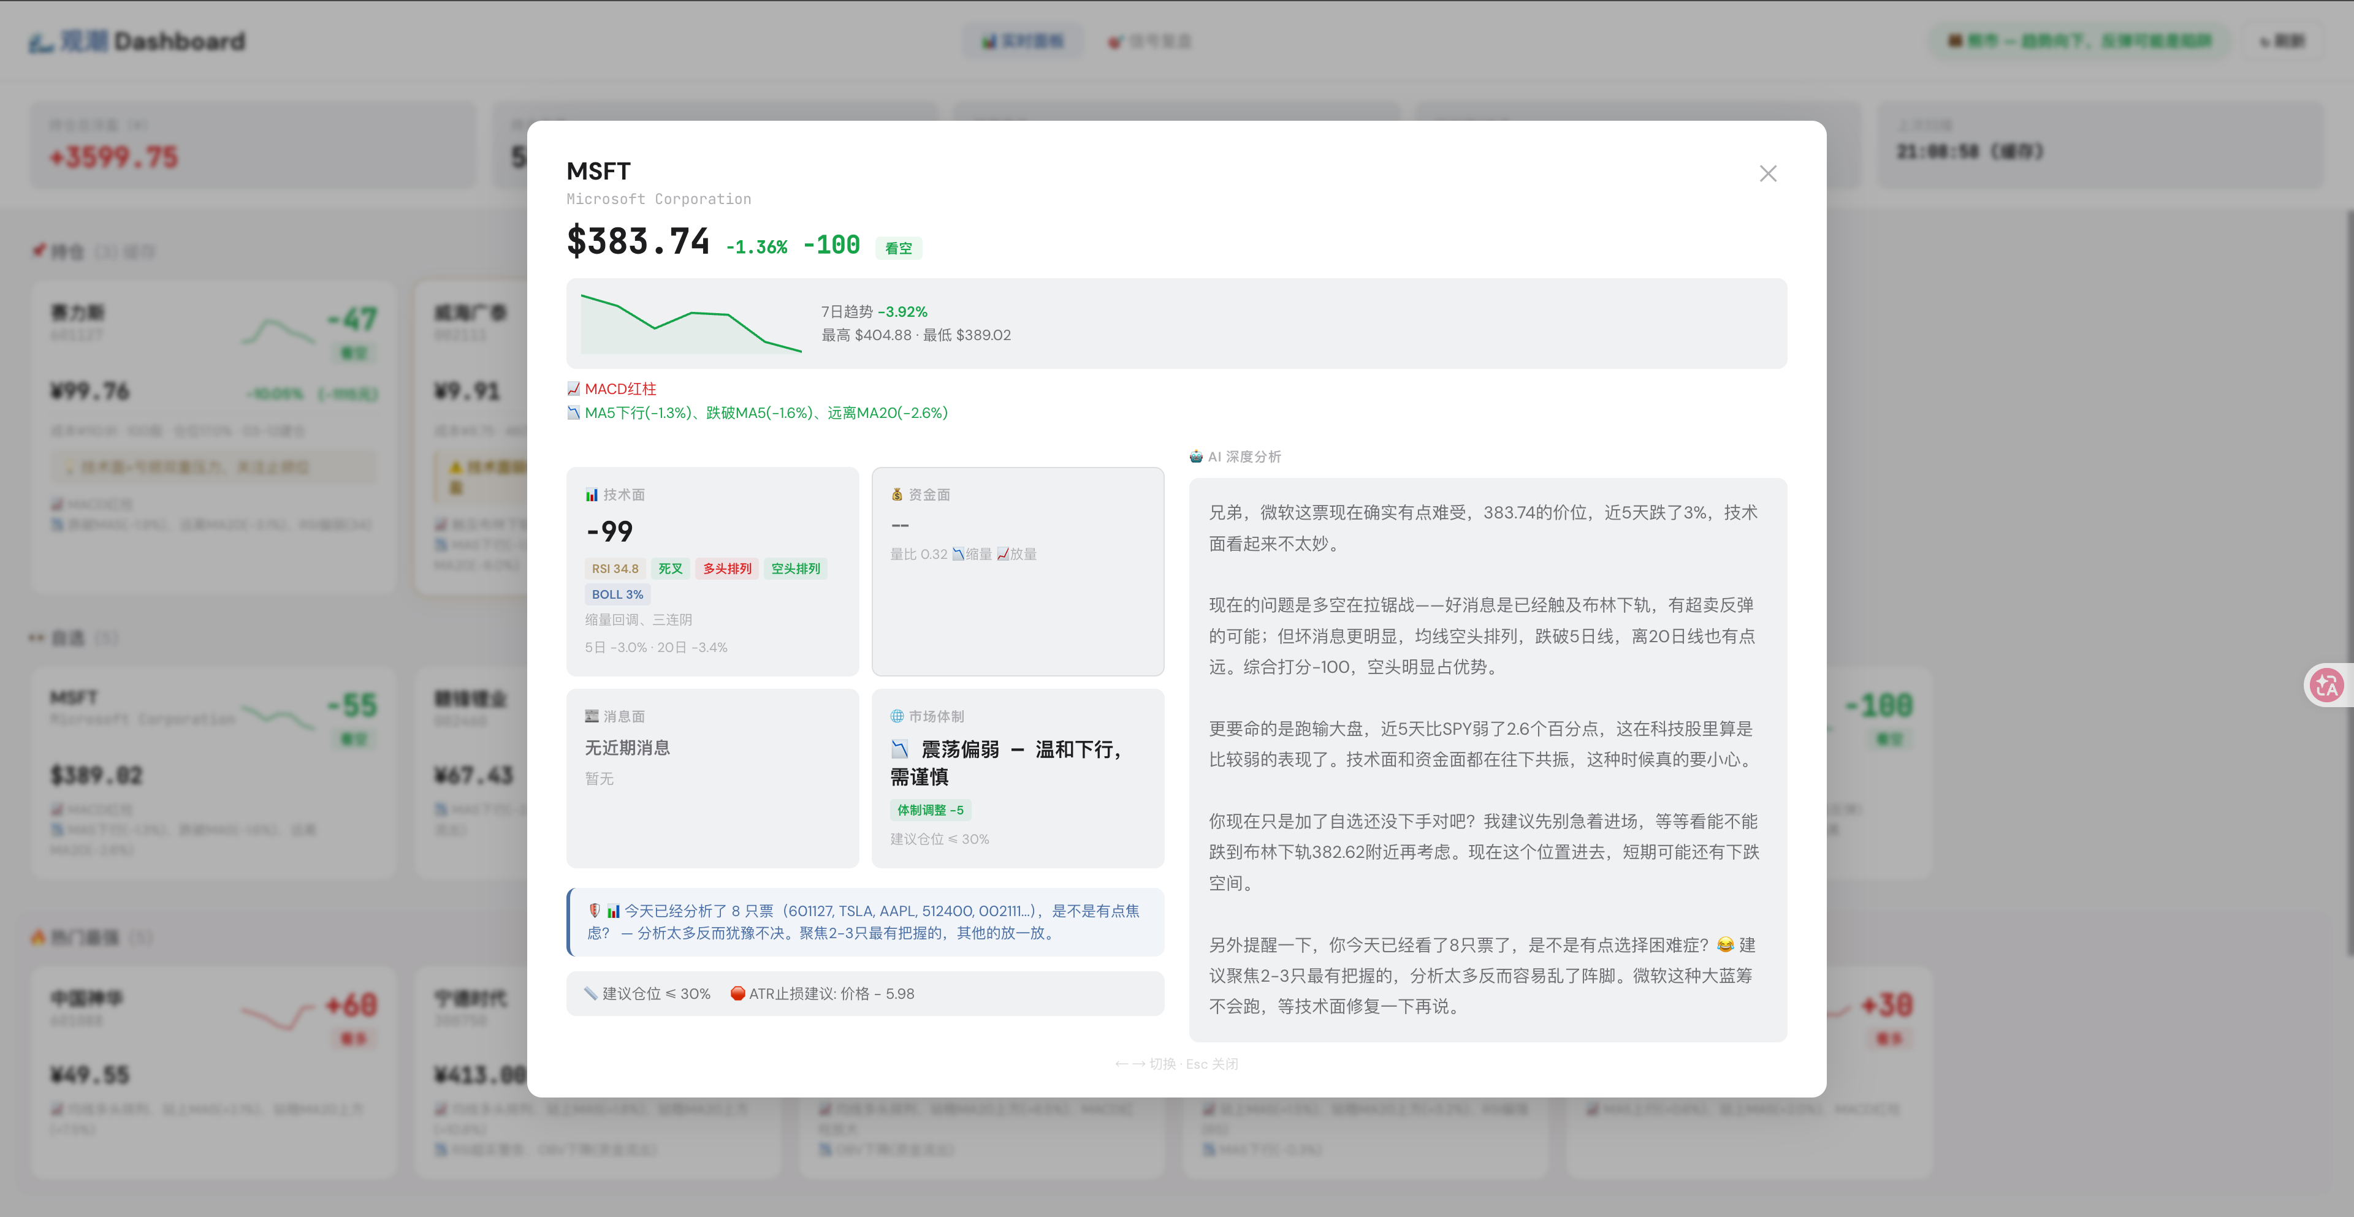The height and width of the screenshot is (1217, 2354).
Task: Click the bar chart icon in reminder banner
Action: click(x=613, y=910)
